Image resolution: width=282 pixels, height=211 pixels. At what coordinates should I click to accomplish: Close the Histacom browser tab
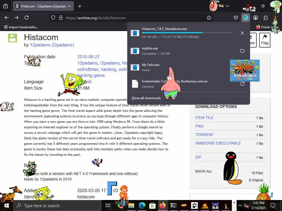[x=69, y=6]
